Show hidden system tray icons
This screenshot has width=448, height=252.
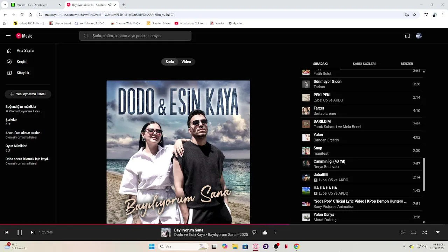[x=404, y=246]
